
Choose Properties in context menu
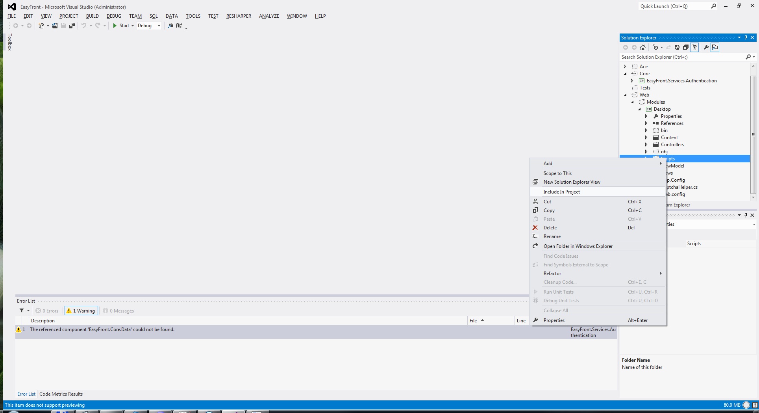pyautogui.click(x=598, y=320)
